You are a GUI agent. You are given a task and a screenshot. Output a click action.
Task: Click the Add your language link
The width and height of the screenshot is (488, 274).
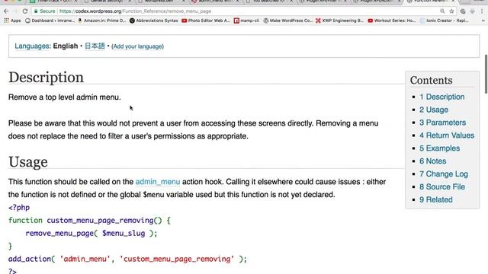(138, 46)
